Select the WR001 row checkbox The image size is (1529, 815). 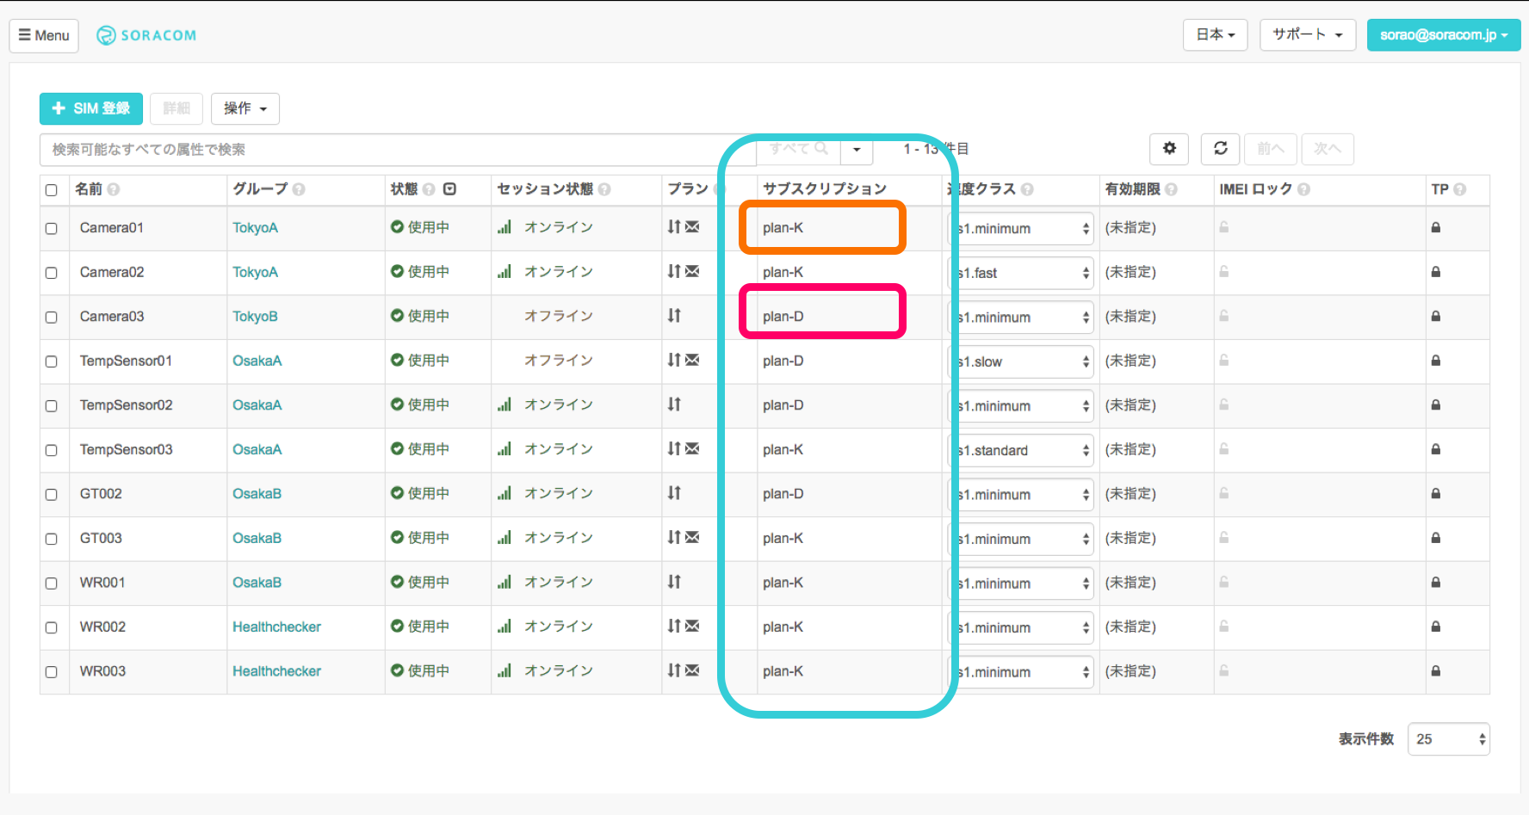pos(52,583)
